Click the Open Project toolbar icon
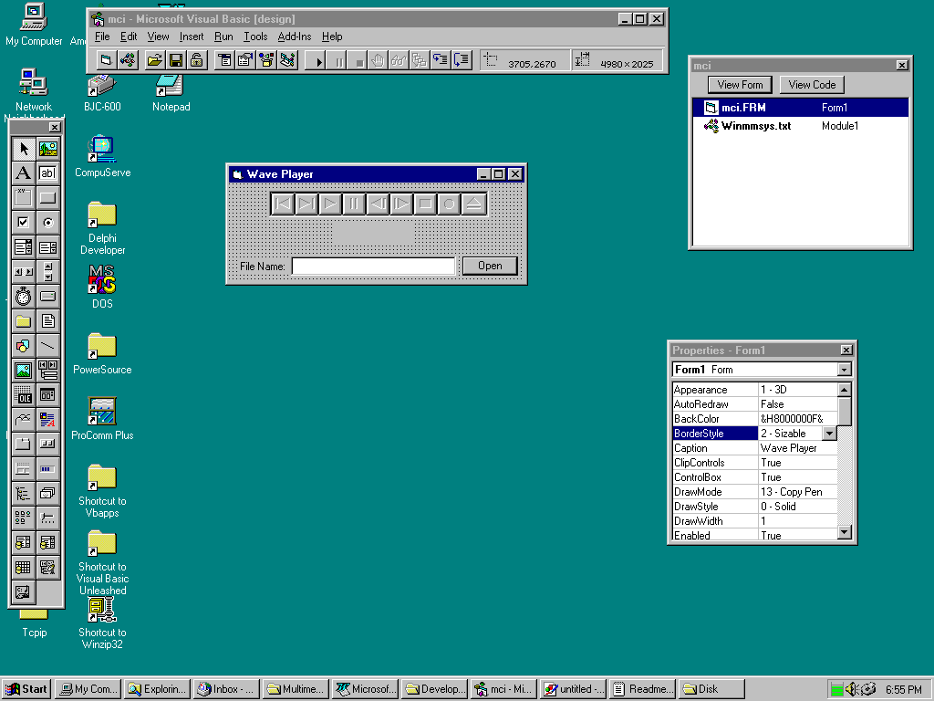The width and height of the screenshot is (934, 701). point(154,60)
